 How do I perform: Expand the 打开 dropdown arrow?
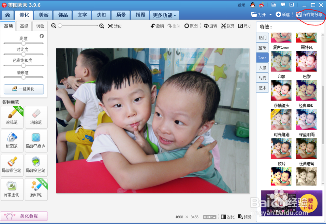[x=271, y=15]
